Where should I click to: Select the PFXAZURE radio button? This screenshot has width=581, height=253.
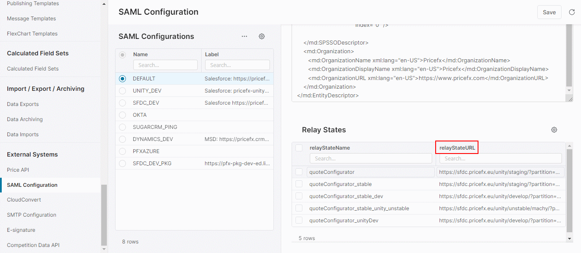(122, 151)
